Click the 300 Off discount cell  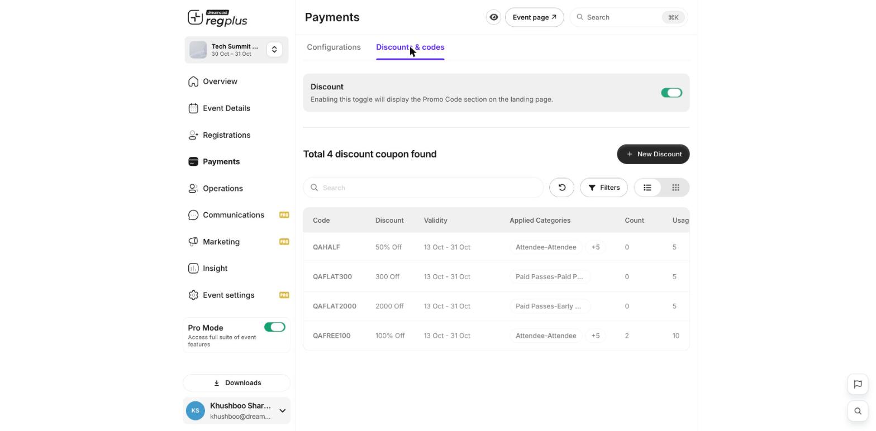[x=387, y=277]
